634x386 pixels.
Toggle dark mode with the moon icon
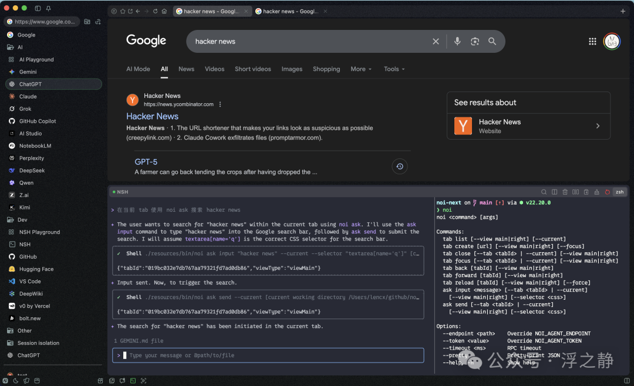pyautogui.click(x=16, y=381)
